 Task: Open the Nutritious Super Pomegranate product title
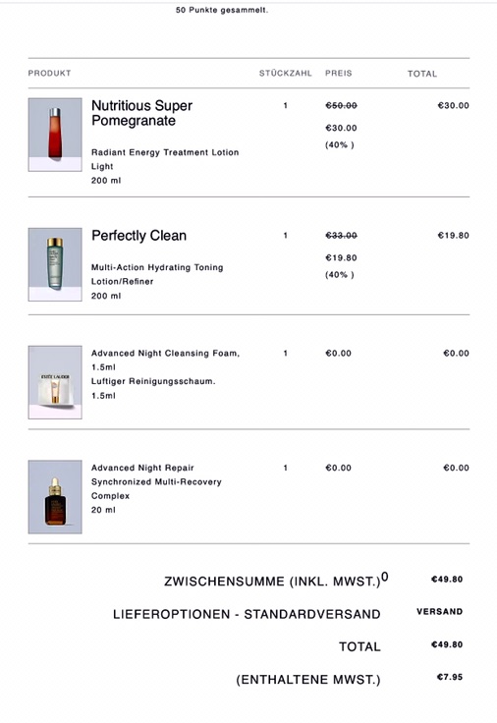click(x=142, y=113)
